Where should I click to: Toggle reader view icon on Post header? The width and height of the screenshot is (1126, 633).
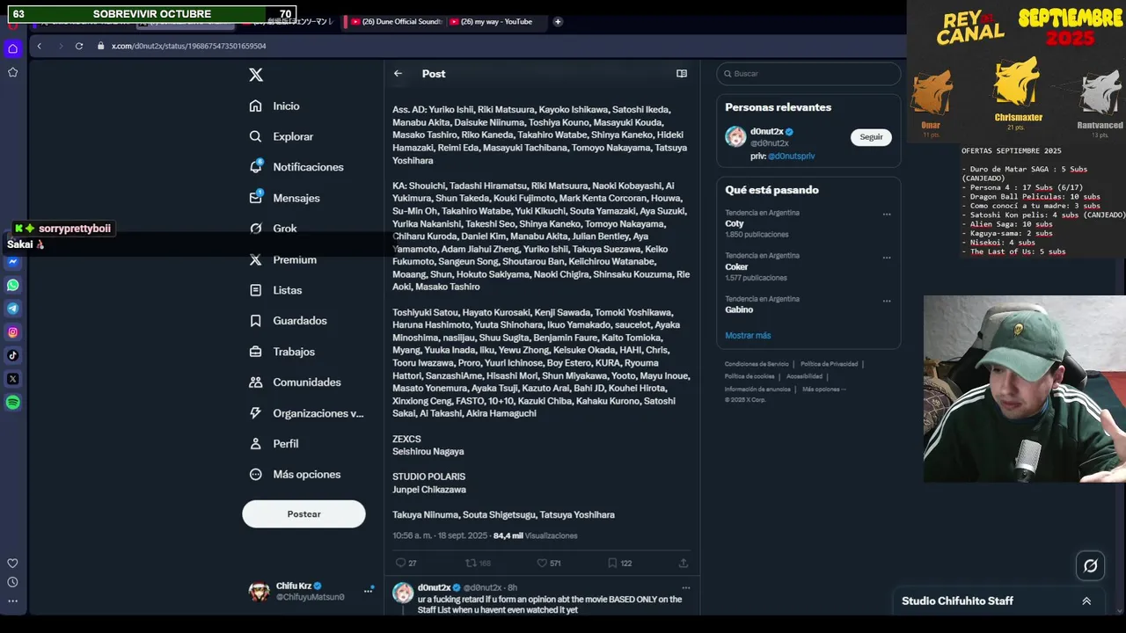[682, 74]
